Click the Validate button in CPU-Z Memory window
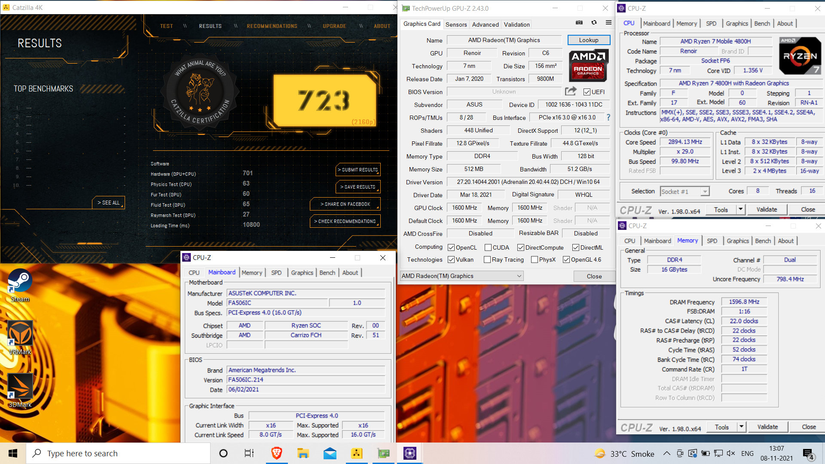The image size is (825, 464). (767, 427)
